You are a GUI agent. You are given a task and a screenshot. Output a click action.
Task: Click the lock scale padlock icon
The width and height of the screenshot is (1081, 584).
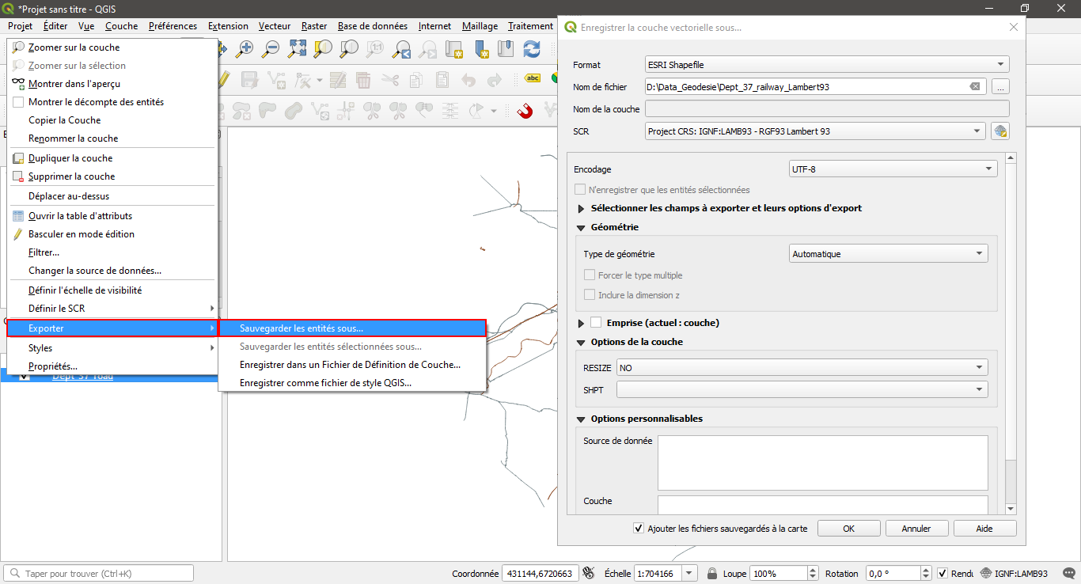(x=712, y=574)
